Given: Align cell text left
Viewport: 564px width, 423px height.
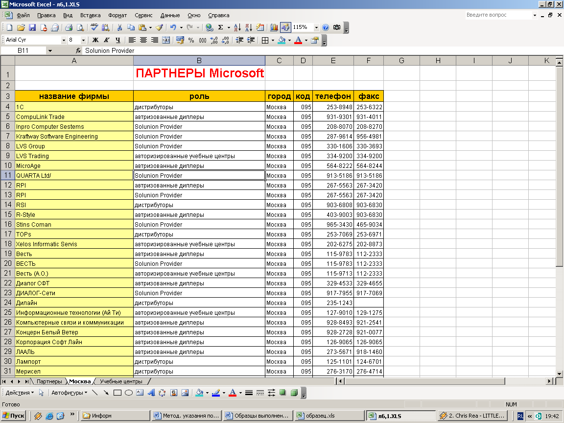Looking at the screenshot, I should [x=132, y=40].
